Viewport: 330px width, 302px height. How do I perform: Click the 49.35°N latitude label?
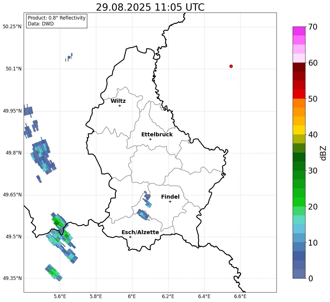tap(12, 278)
